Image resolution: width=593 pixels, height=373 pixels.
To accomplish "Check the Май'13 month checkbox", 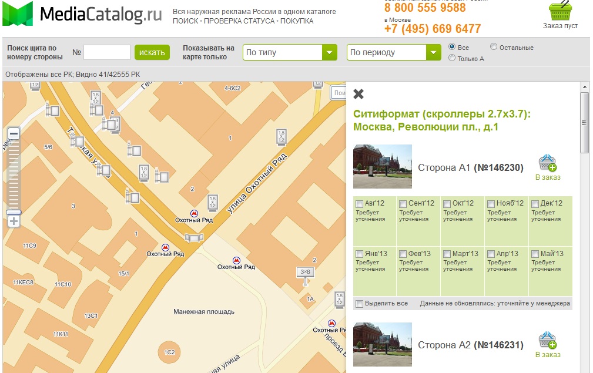I will [535, 254].
